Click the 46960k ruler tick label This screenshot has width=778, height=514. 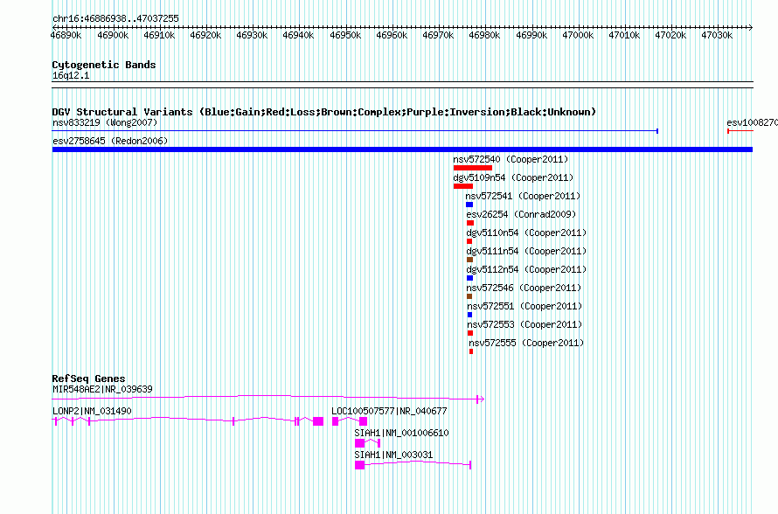[392, 35]
